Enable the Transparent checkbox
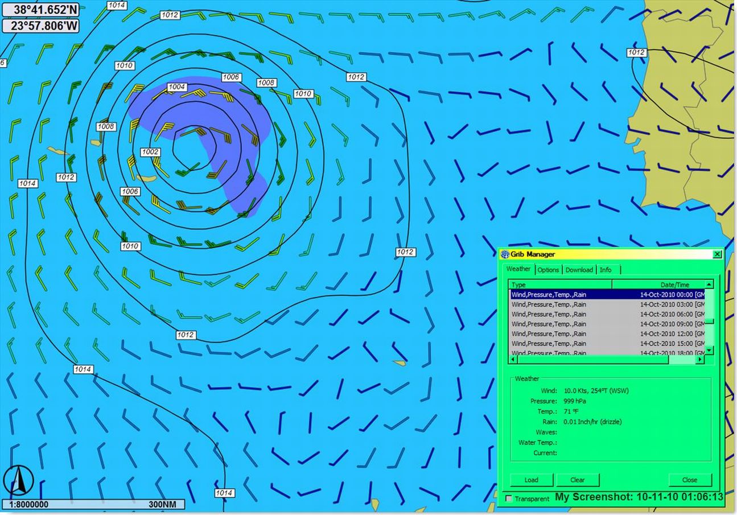The height and width of the screenshot is (515, 737). point(509,498)
